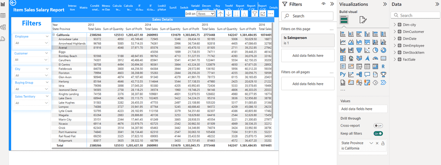The width and height of the screenshot is (441, 165).
Task: Click the back arrow on report header
Action: click(x=13, y=3)
